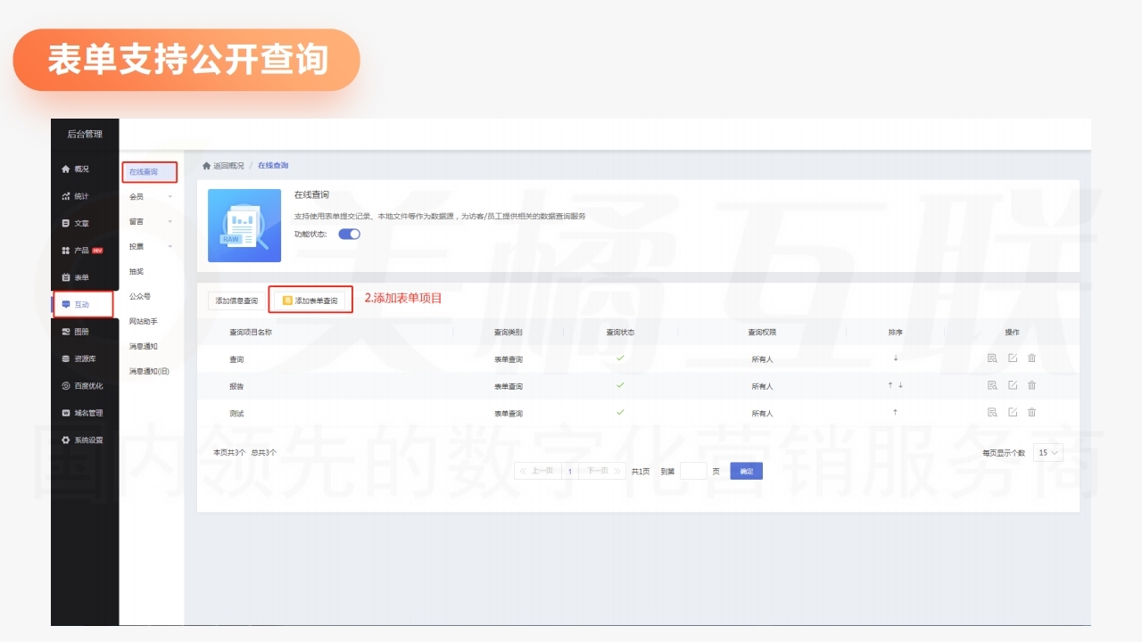Open 公众号 submenu item
Viewport: 1142px width, 642px height.
[140, 296]
